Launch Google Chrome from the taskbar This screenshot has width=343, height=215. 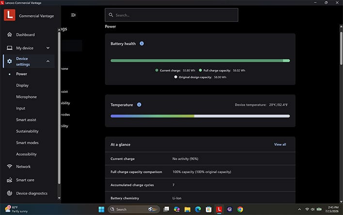[240, 209]
